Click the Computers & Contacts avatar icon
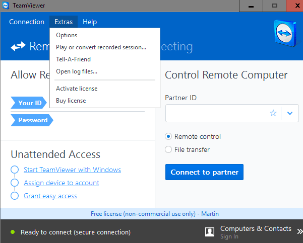303x243 pixels. point(210,231)
